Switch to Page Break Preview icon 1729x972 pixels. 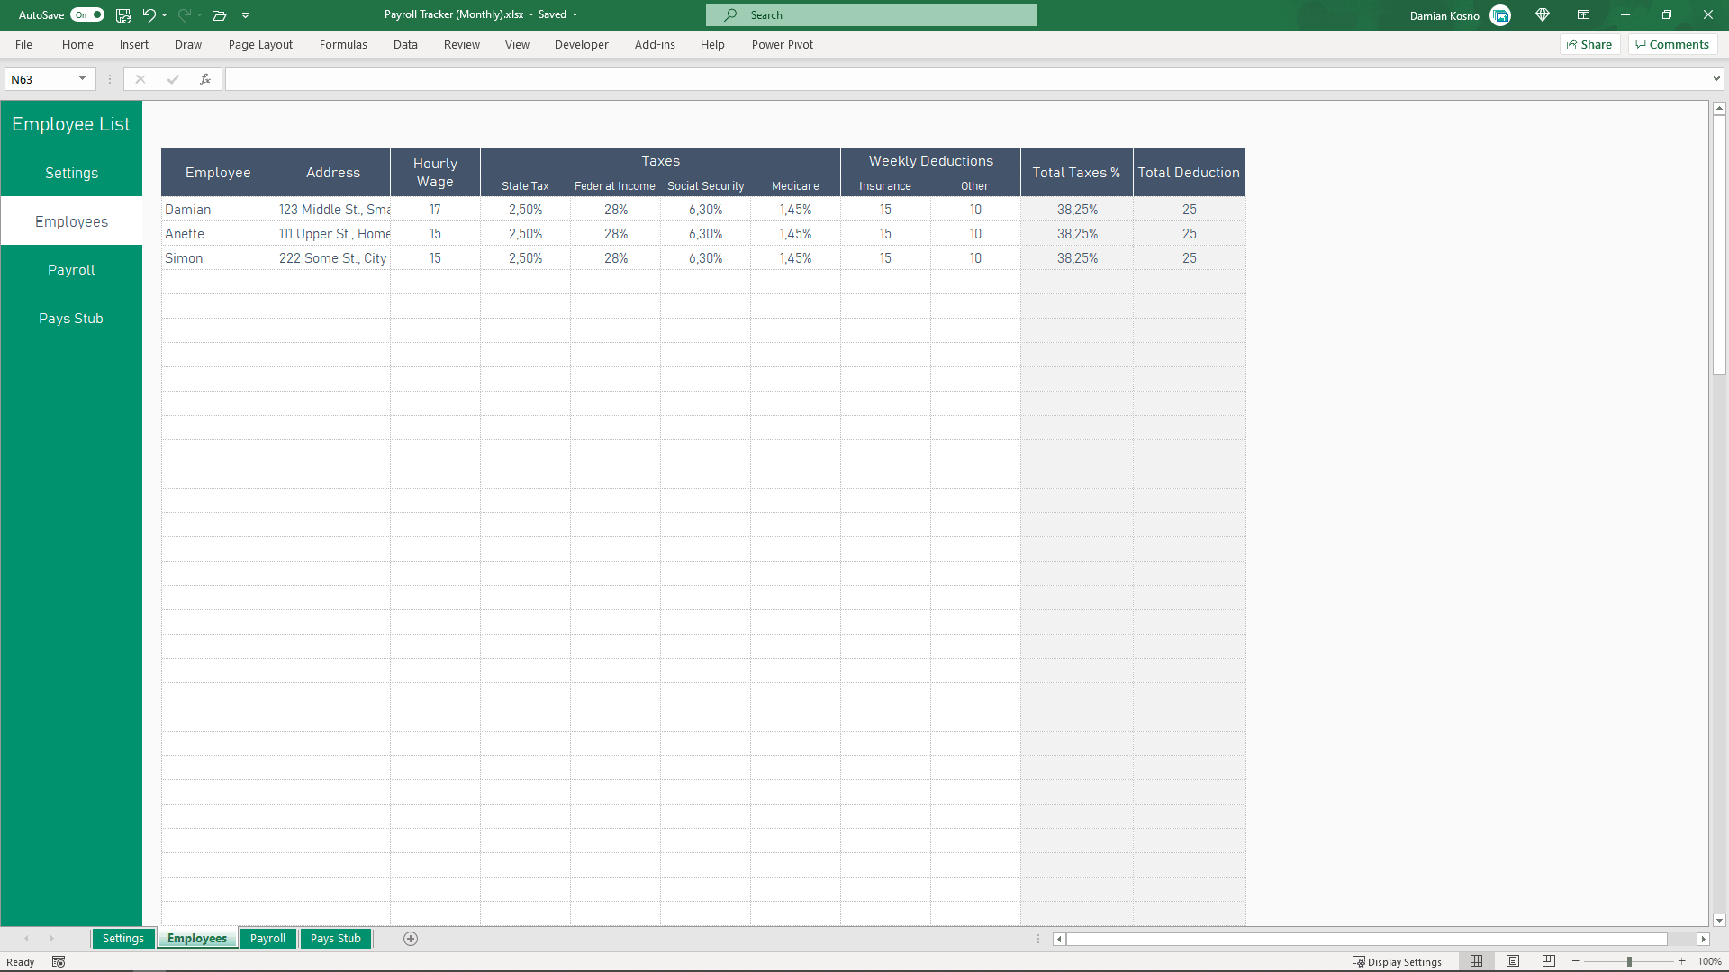[x=1549, y=961]
